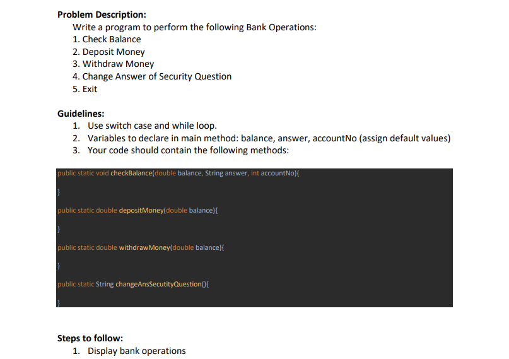Click the '3. Withdraw Money' list item
This screenshot has width=509, height=359.
click(113, 64)
